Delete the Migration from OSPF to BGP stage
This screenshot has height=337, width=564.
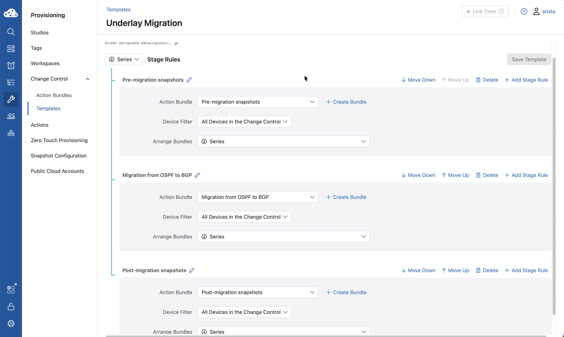(x=487, y=175)
